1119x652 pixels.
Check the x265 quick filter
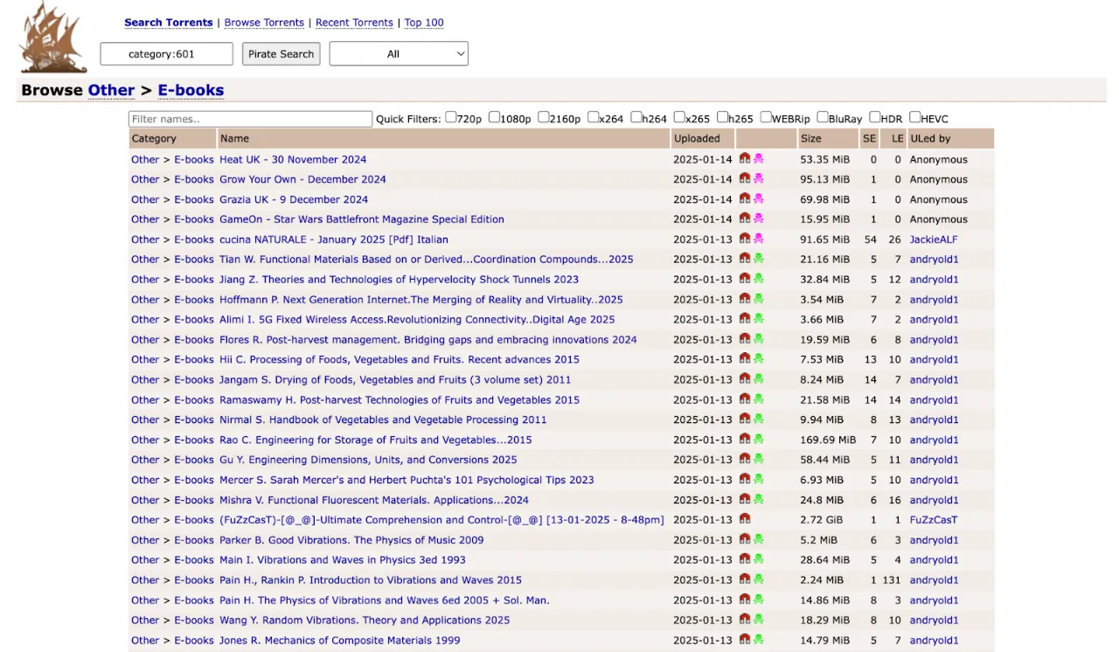point(679,117)
